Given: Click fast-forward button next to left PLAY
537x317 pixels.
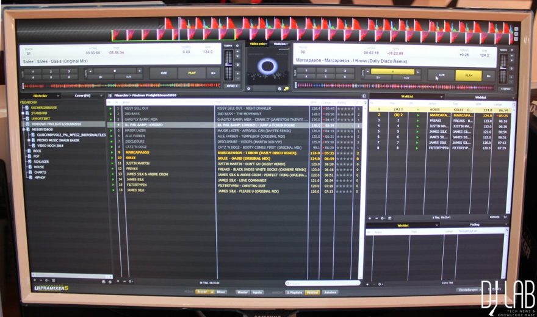Looking at the screenshot, I should click(214, 73).
